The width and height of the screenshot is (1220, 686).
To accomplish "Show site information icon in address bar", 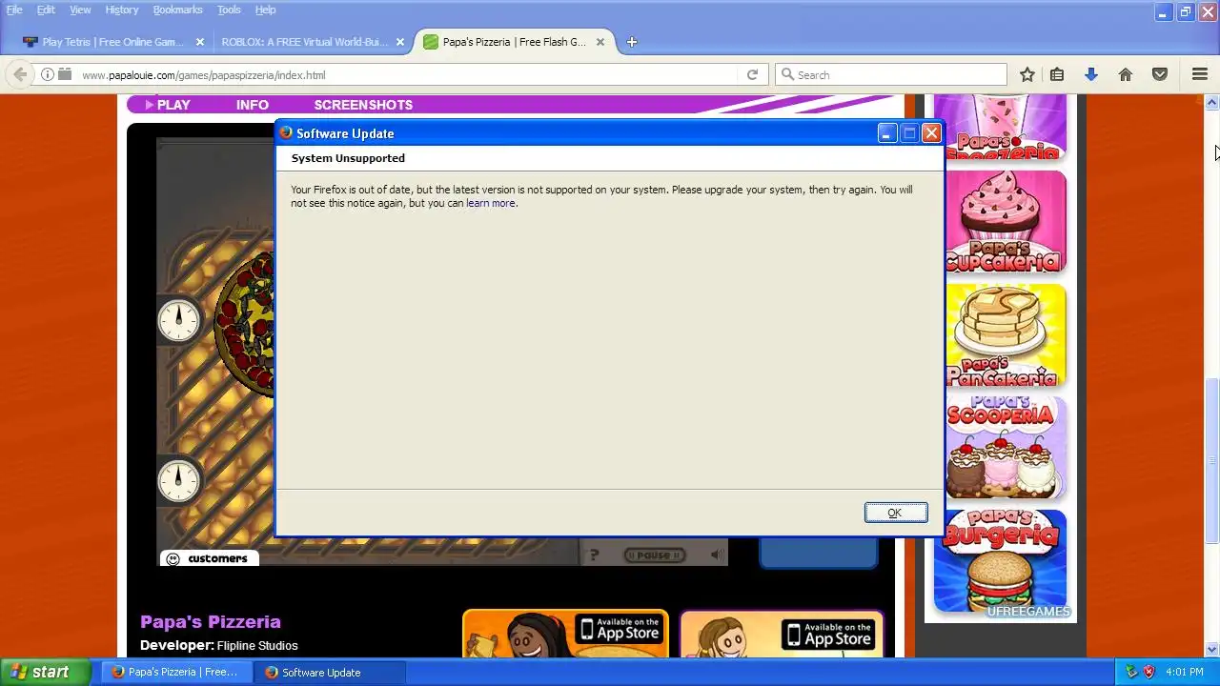I will click(x=48, y=74).
